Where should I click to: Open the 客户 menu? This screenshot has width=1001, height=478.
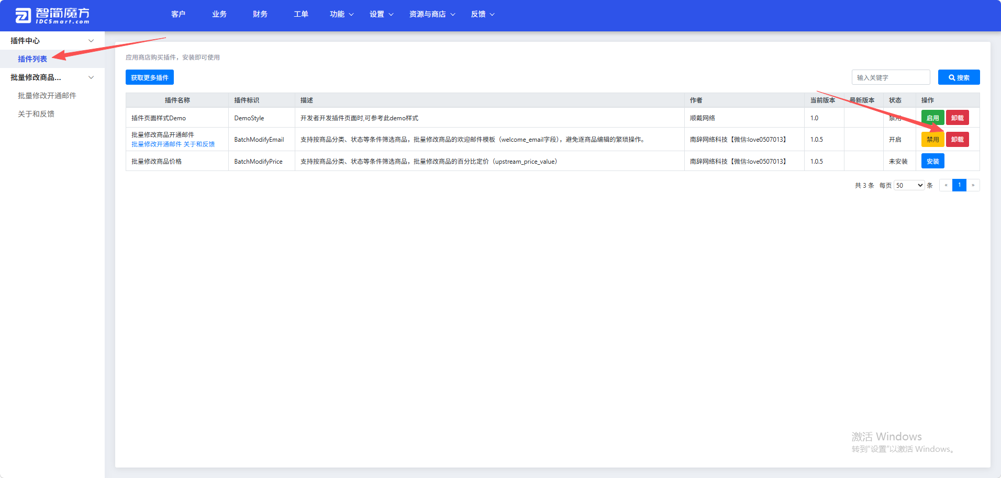(178, 14)
